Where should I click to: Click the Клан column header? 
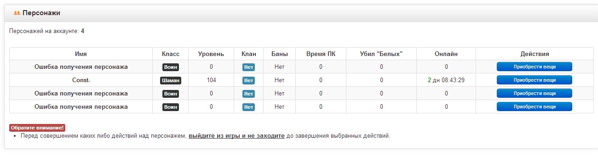(x=249, y=54)
